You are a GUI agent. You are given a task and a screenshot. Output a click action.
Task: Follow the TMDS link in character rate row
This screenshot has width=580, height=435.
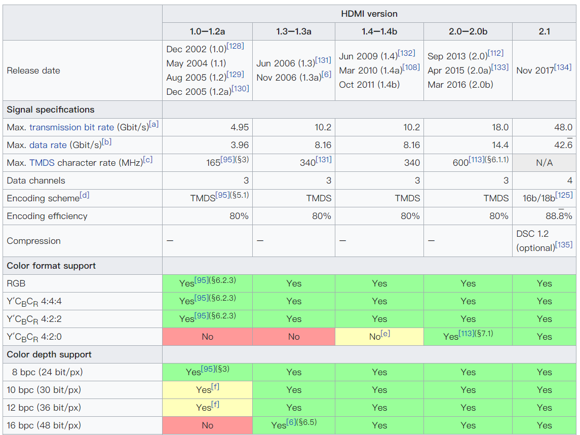coord(42,163)
